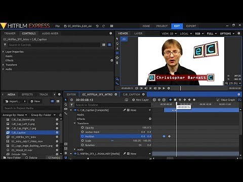Open the CJB_CAPTION timeline tab
This screenshot has width=243, height=182.
[x=131, y=95]
